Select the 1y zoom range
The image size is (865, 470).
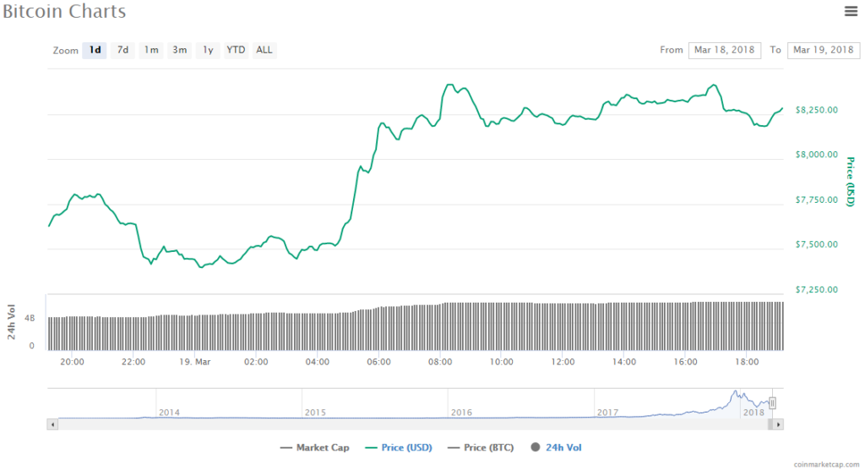pyautogui.click(x=208, y=50)
